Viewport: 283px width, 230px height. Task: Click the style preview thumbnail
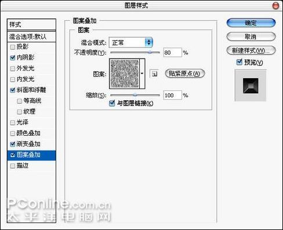click(251, 86)
